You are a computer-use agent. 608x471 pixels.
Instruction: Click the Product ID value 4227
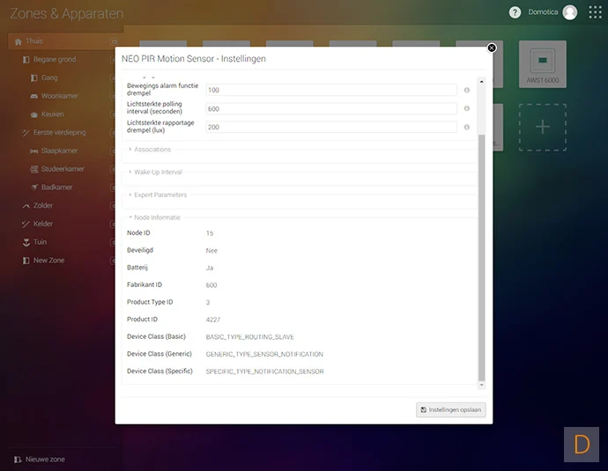(x=213, y=320)
